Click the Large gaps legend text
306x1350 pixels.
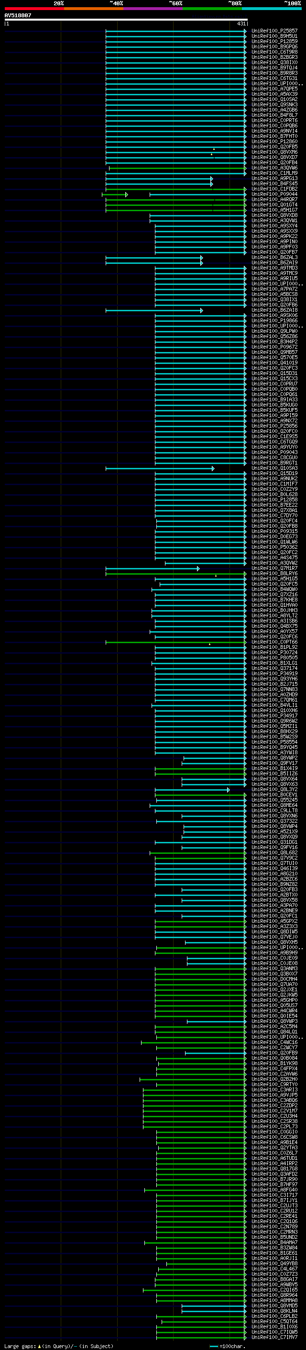(x=59, y=1346)
